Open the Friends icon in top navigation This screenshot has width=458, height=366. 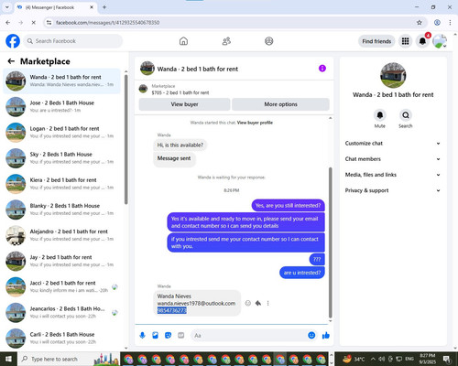click(x=226, y=41)
